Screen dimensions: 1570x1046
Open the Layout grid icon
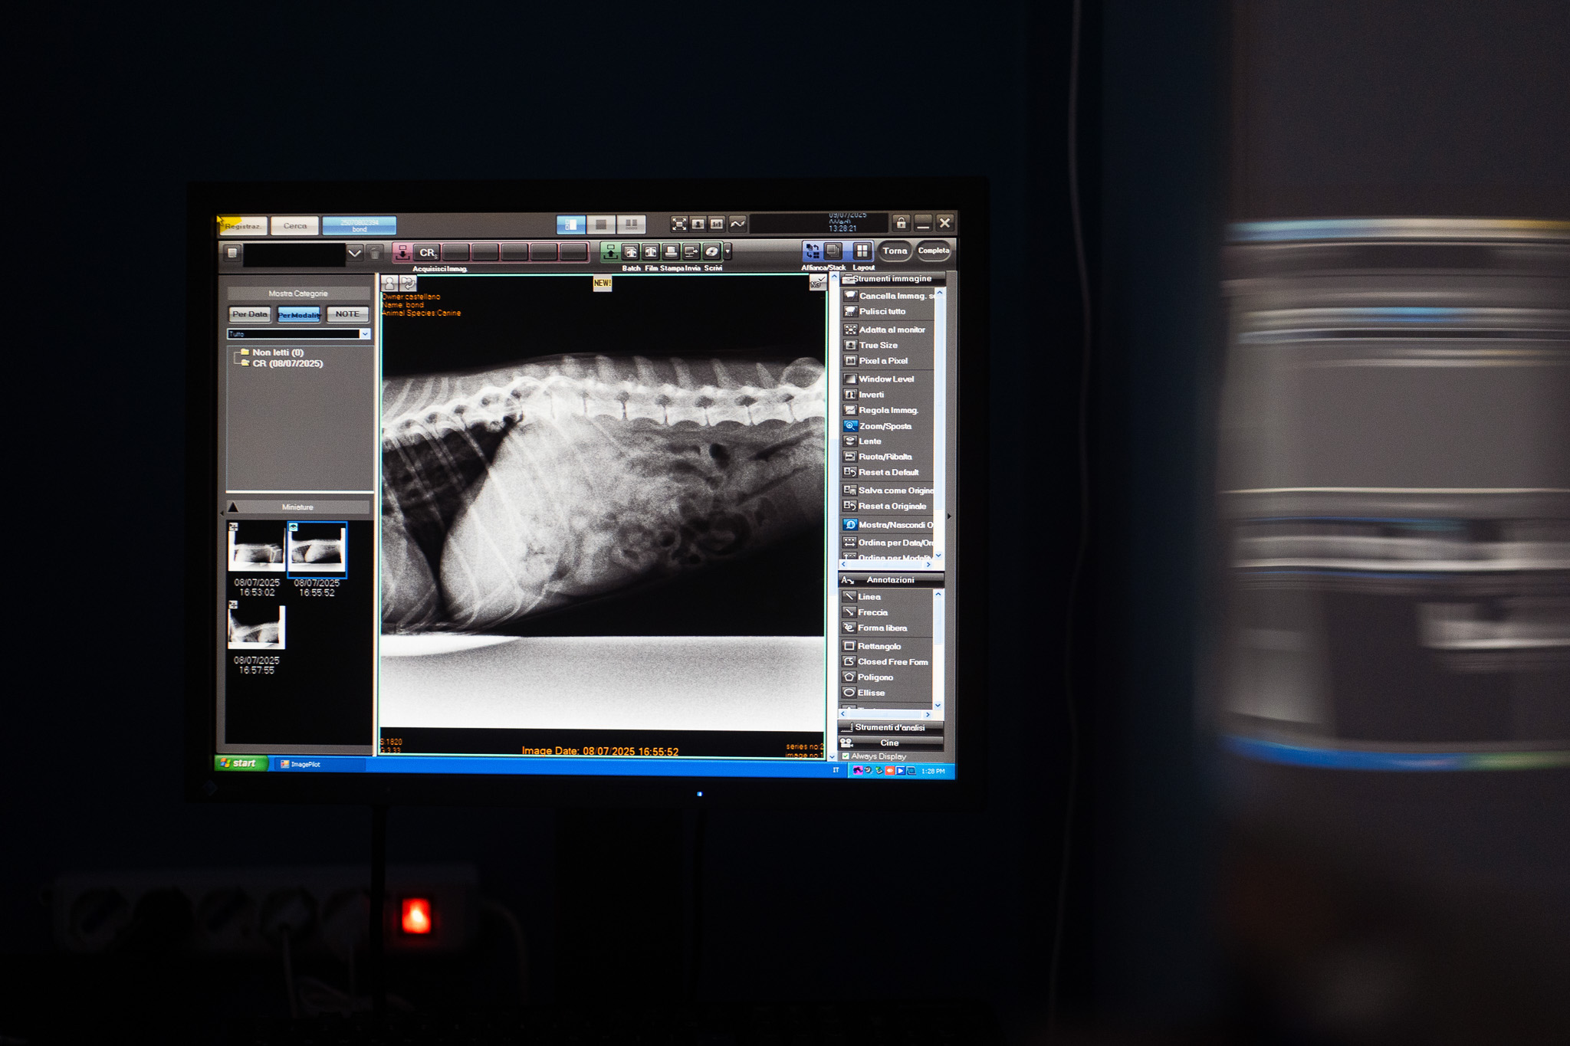click(862, 251)
